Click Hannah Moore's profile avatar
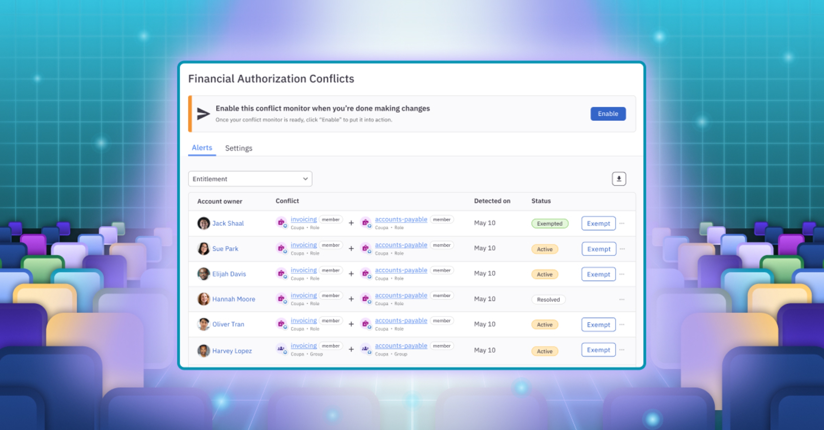The width and height of the screenshot is (824, 430). tap(204, 299)
